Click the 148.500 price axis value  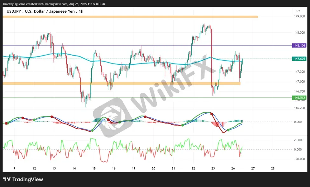point(299,33)
